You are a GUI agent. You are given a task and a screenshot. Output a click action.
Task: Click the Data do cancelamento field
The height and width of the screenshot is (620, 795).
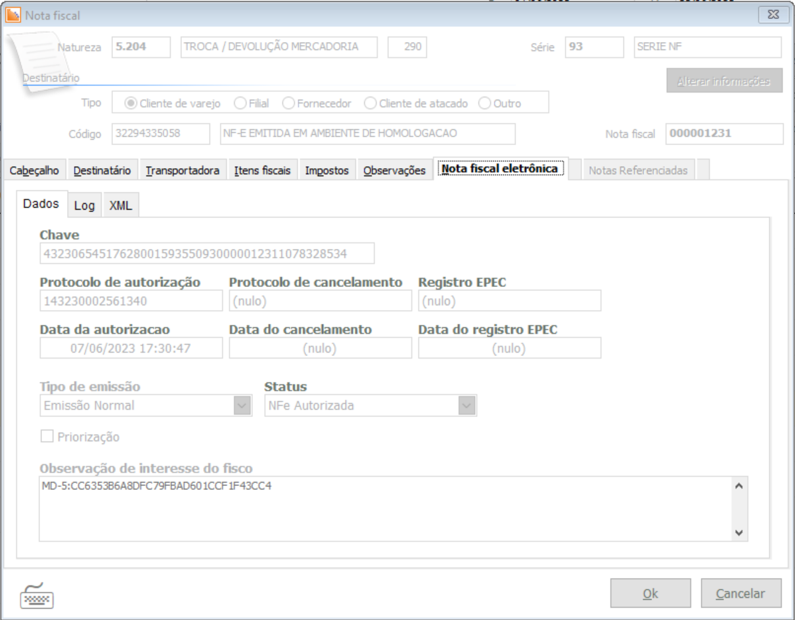[321, 348]
